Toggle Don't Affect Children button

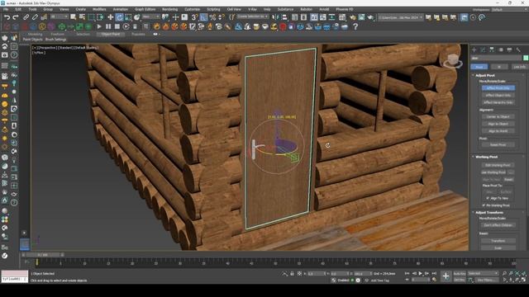[498, 225]
